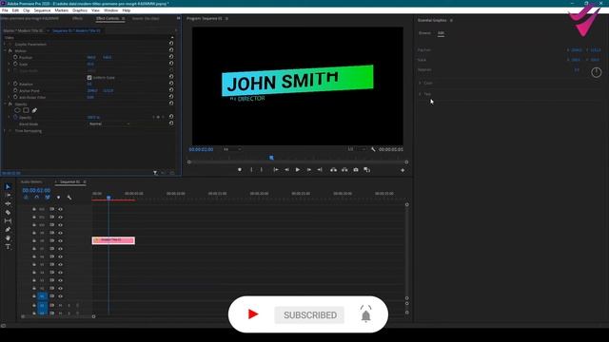This screenshot has height=342, width=609.
Task: Go to Out point in Program monitor
Action: (x=320, y=170)
